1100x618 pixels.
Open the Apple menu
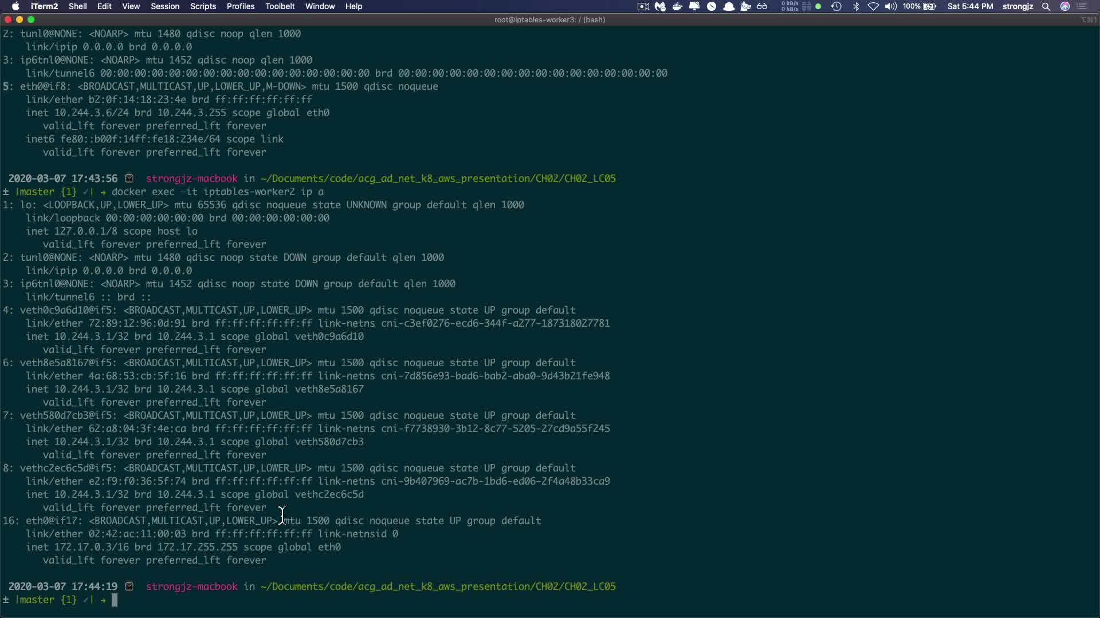coord(15,6)
